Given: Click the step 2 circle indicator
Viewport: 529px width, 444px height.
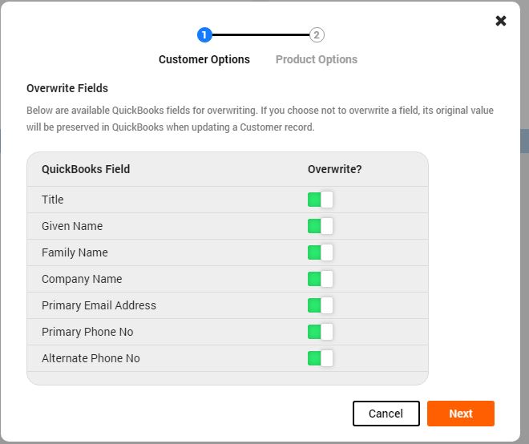Looking at the screenshot, I should 317,35.
